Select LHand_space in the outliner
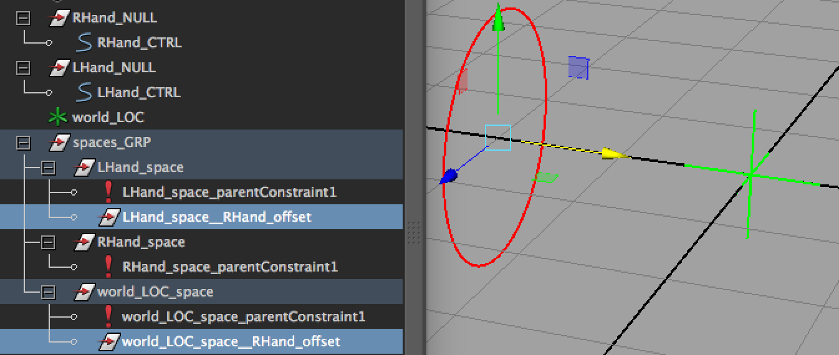 point(140,168)
